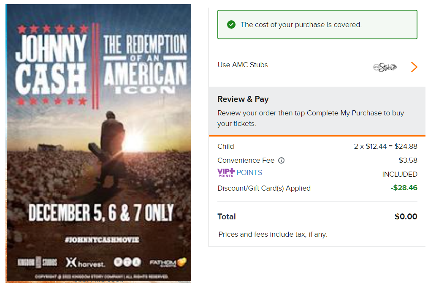The width and height of the screenshot is (447, 287).
Task: Click the Kingdom Studios logo on poster
Action: pyautogui.click(x=37, y=262)
